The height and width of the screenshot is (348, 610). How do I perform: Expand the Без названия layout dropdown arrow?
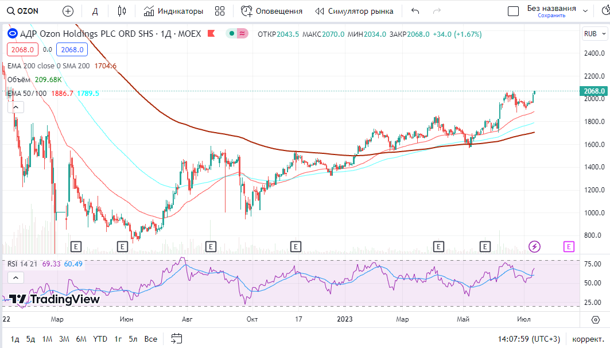[x=585, y=11]
